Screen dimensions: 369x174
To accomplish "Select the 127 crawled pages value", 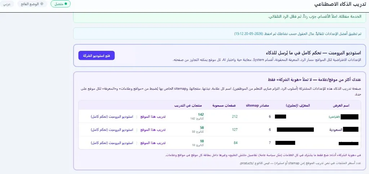I will click(235, 130).
